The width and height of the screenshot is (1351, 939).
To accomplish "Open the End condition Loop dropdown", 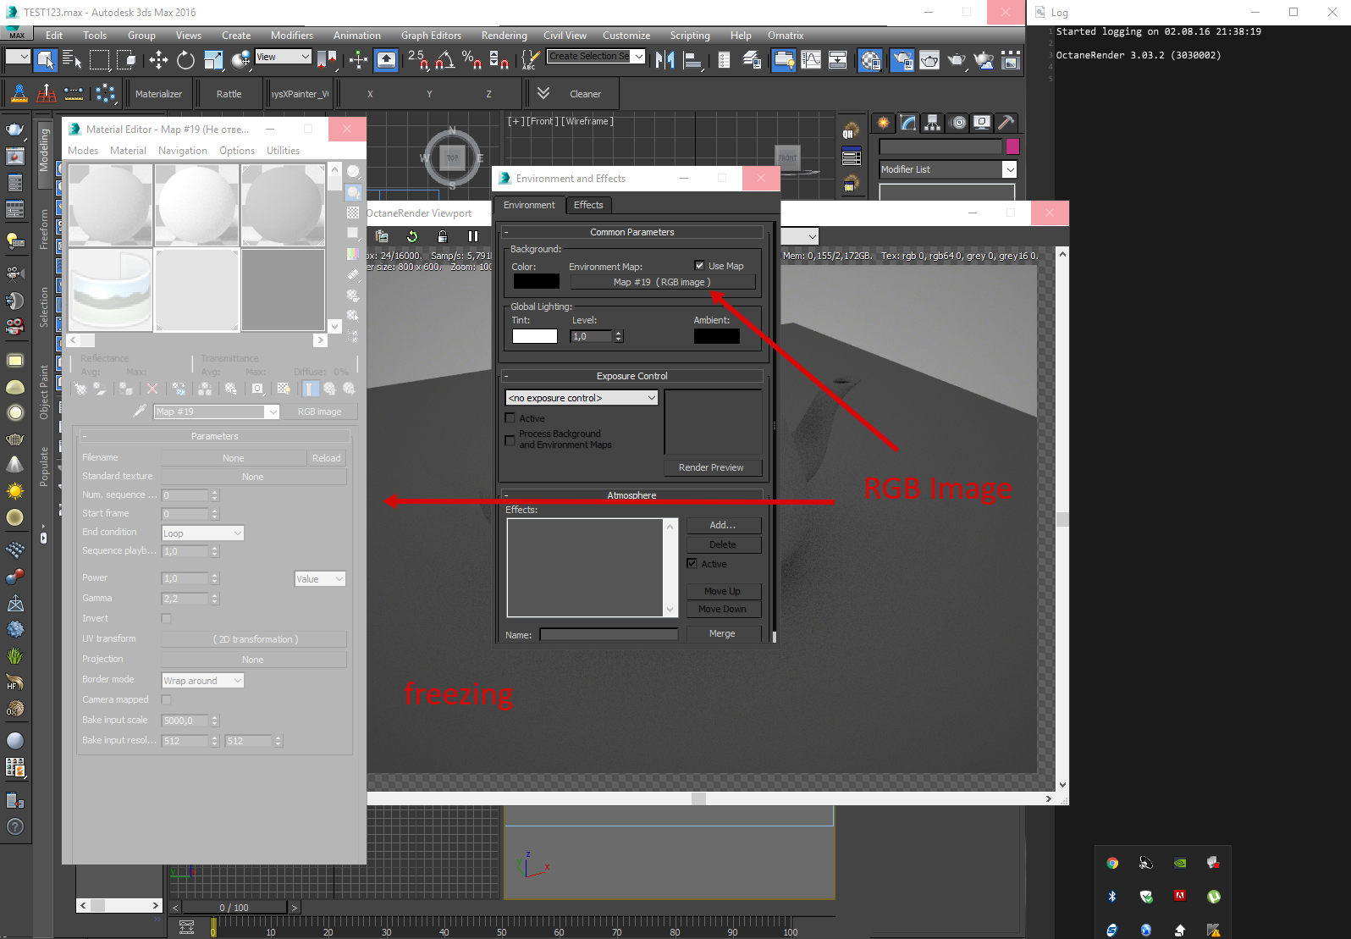I will [x=203, y=533].
